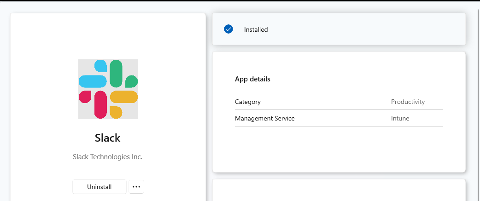Open the three-dot more options menu
Viewport: 480px width, 201px height.
pos(136,187)
